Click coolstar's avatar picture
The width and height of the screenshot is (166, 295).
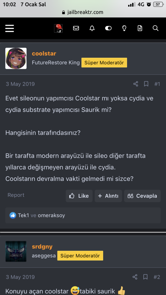(16, 58)
